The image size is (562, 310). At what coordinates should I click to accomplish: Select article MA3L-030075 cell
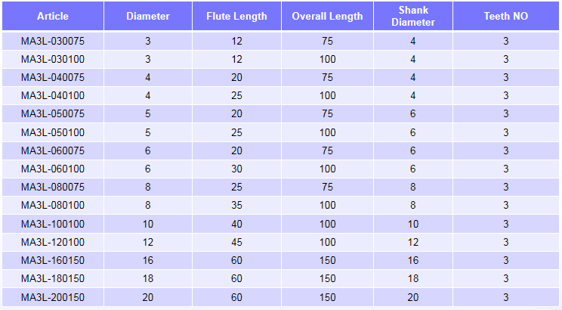[x=53, y=41]
